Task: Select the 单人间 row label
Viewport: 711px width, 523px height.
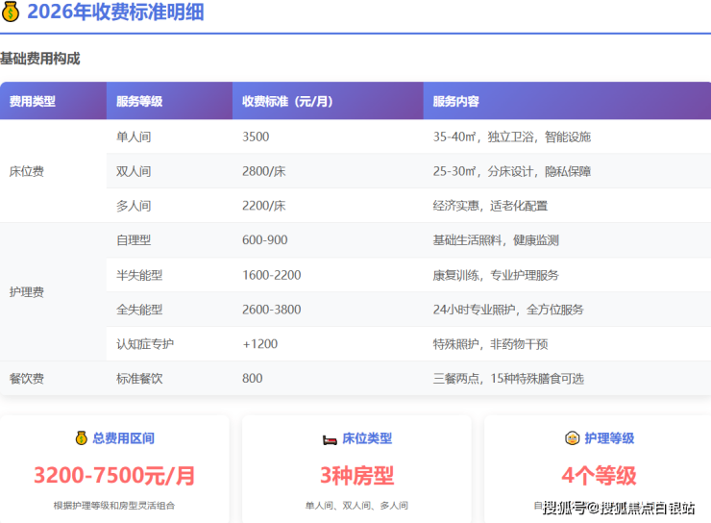Action: click(x=134, y=137)
